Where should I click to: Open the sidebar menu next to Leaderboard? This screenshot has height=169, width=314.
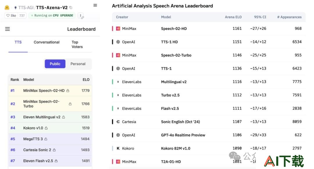coord(7,29)
